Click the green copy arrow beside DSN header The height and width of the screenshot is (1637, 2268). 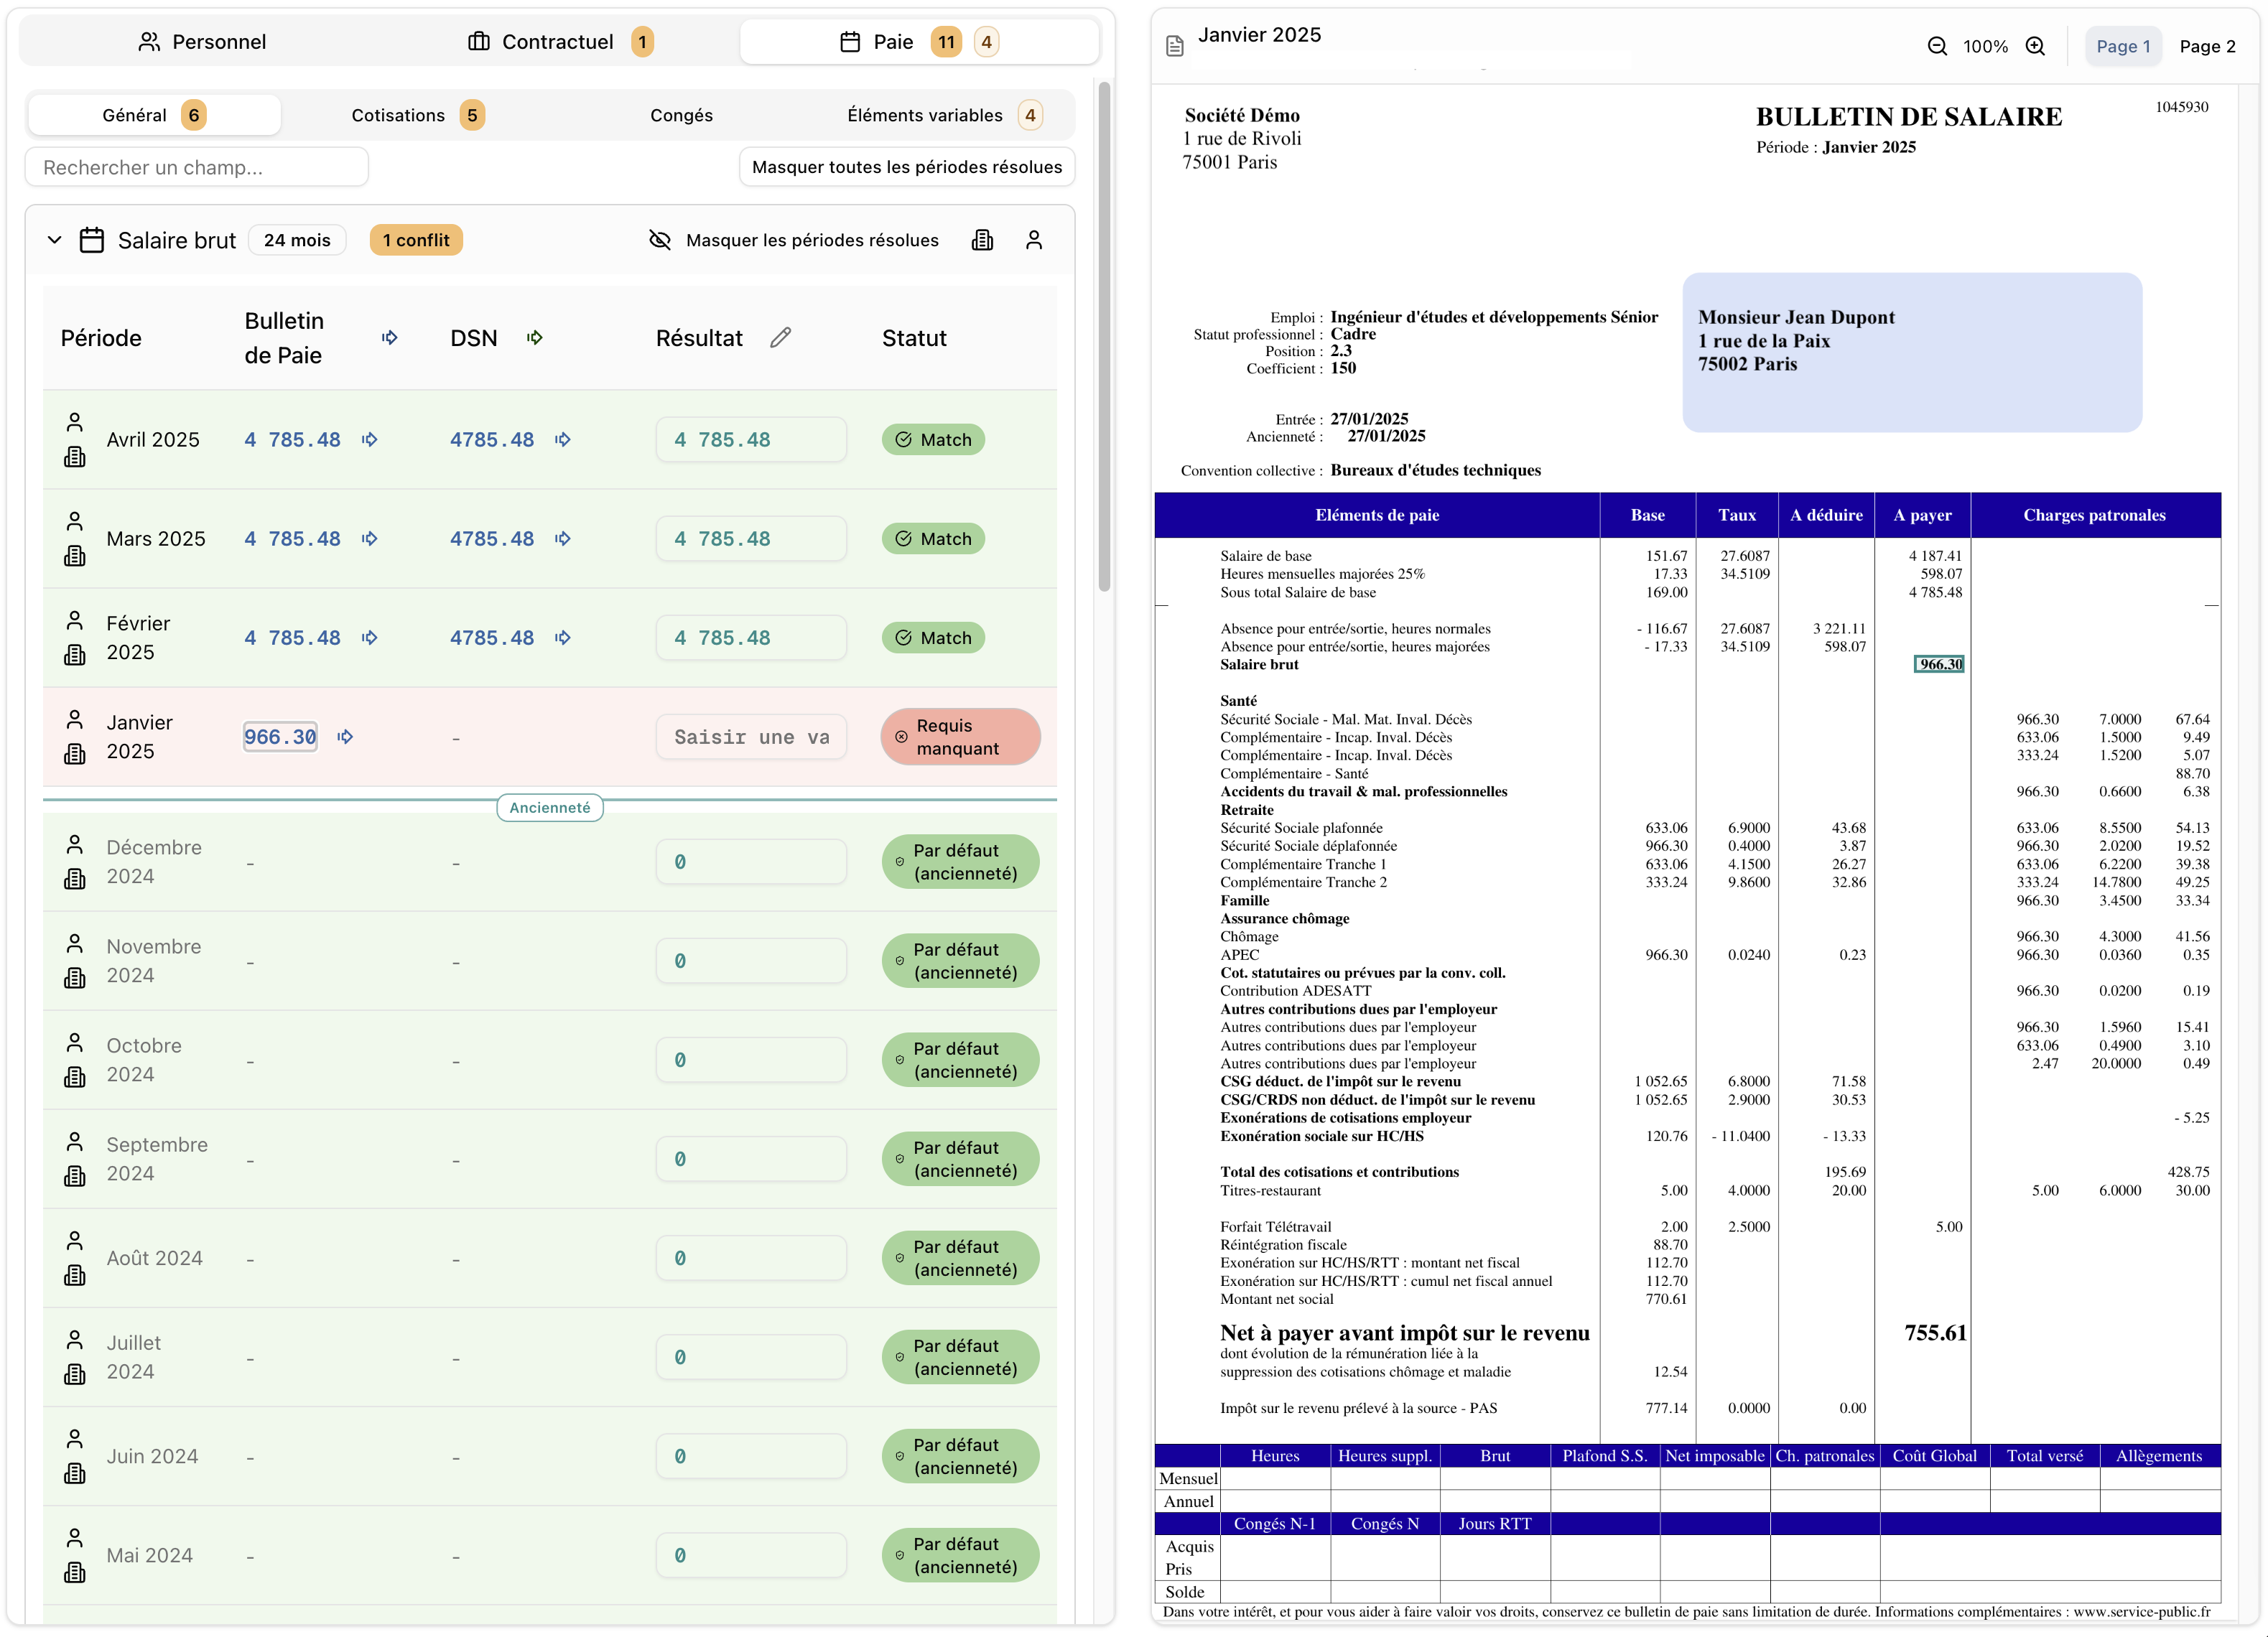tap(536, 338)
